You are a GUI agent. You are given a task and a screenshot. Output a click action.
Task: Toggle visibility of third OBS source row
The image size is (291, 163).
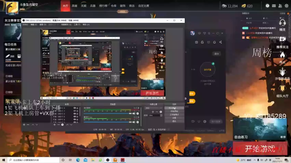pos(75,114)
